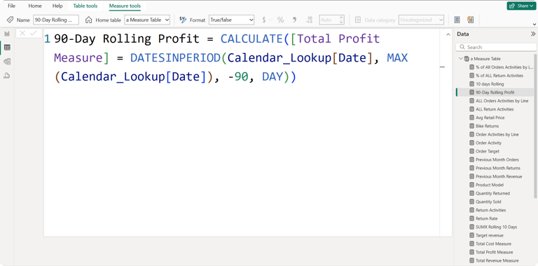Click the thousands separator comma icon
Image resolution: width=538 pixels, height=266 pixels.
coord(294,20)
